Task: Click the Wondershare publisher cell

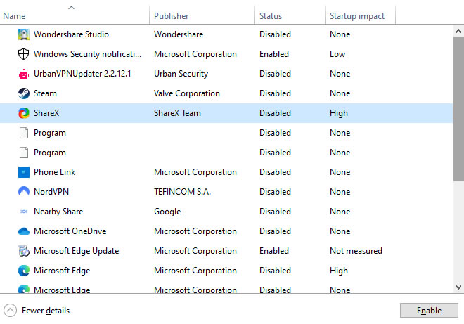Action: [x=179, y=34]
